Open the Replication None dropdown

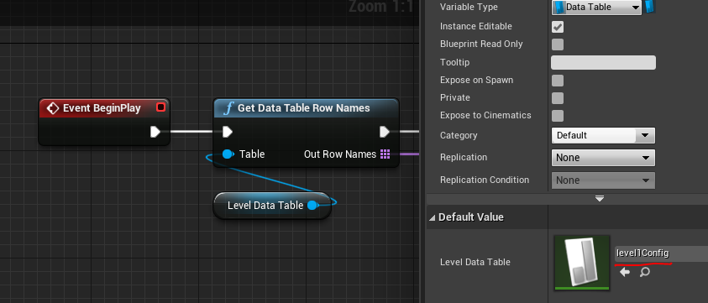[603, 158]
